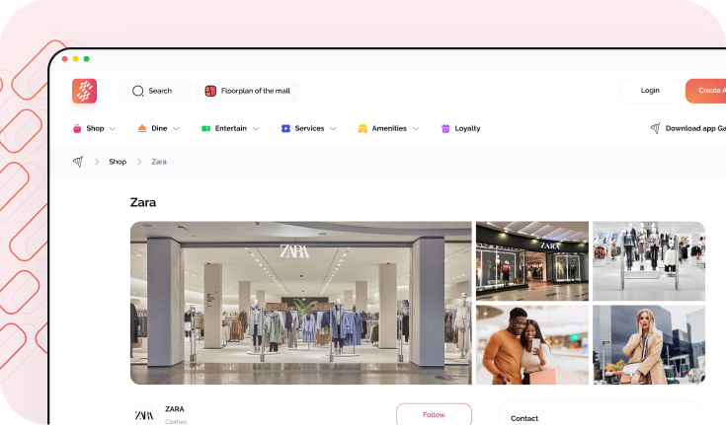This screenshot has height=425, width=726.
Task: Open the Amenities menu
Action: [389, 128]
